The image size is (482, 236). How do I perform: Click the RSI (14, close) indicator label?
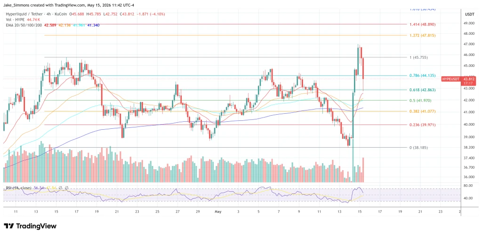tap(17, 188)
